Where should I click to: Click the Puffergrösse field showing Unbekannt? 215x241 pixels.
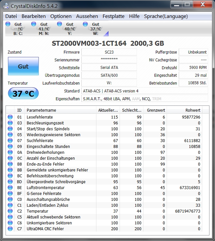193,52
